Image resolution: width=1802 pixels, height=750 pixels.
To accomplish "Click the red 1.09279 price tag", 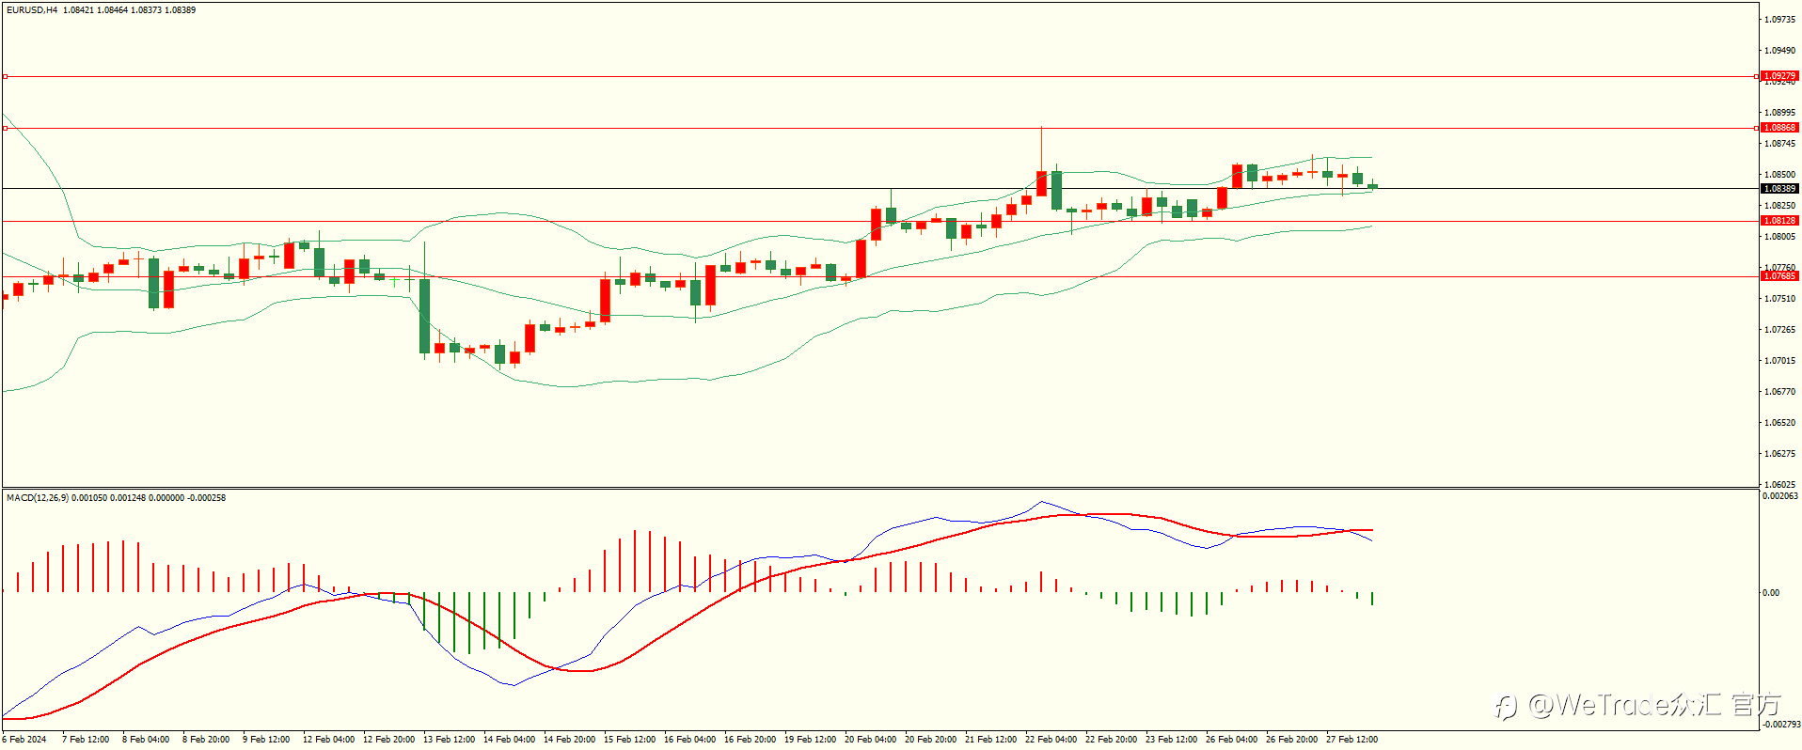I will pyautogui.click(x=1779, y=75).
